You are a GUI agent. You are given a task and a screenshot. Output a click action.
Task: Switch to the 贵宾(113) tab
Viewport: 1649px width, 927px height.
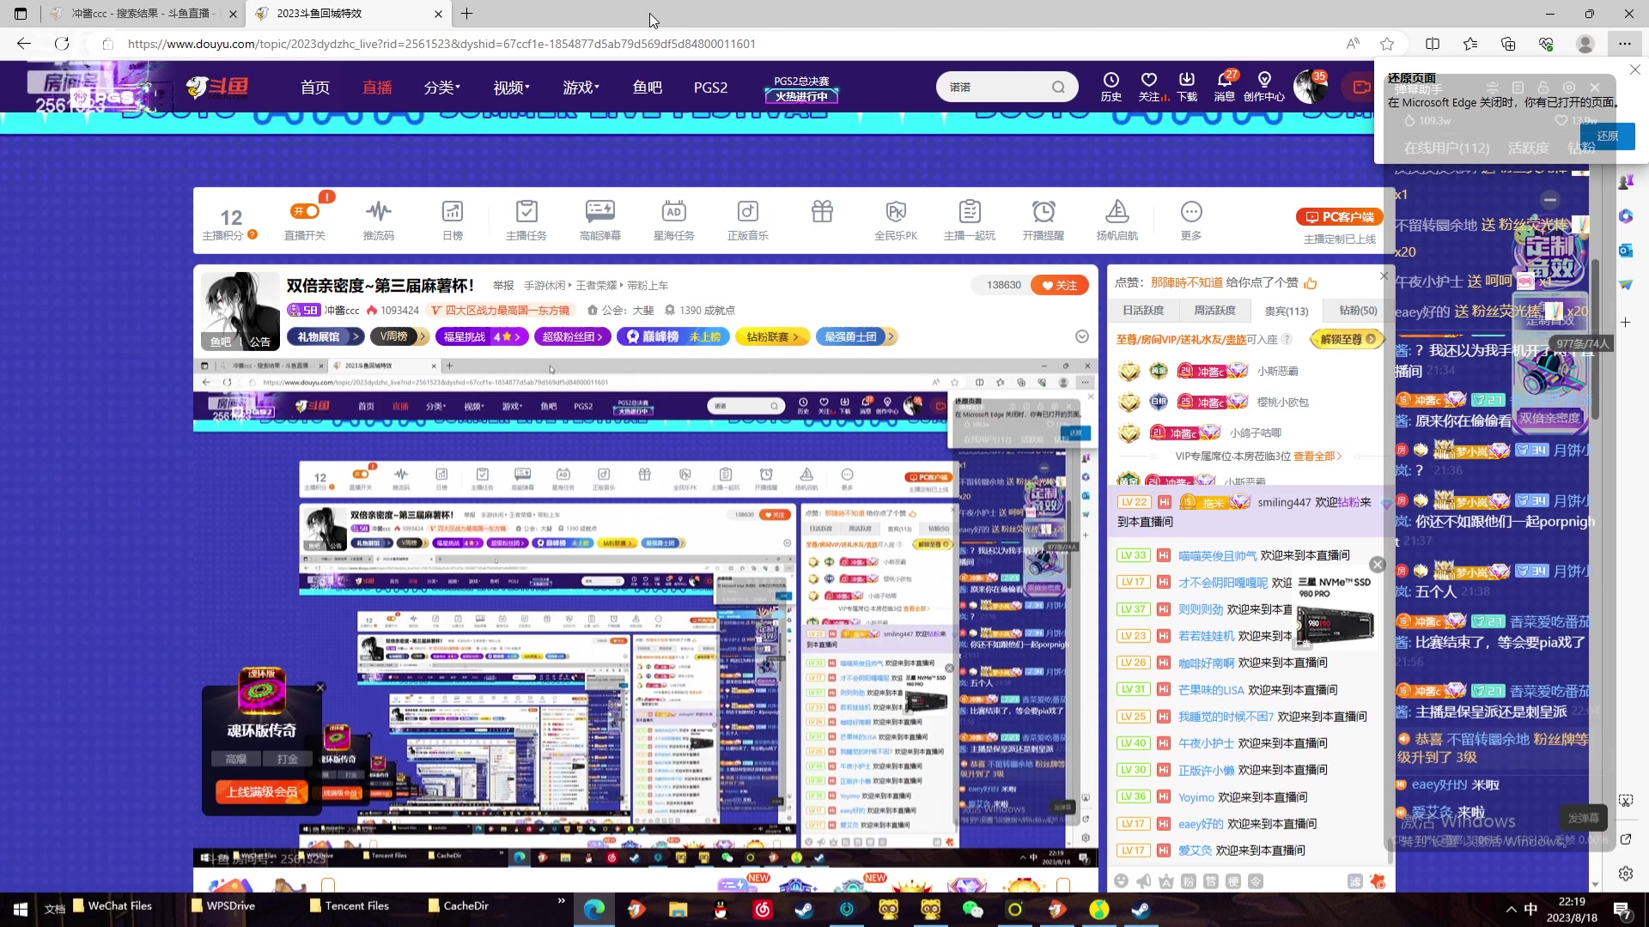[x=1286, y=311]
